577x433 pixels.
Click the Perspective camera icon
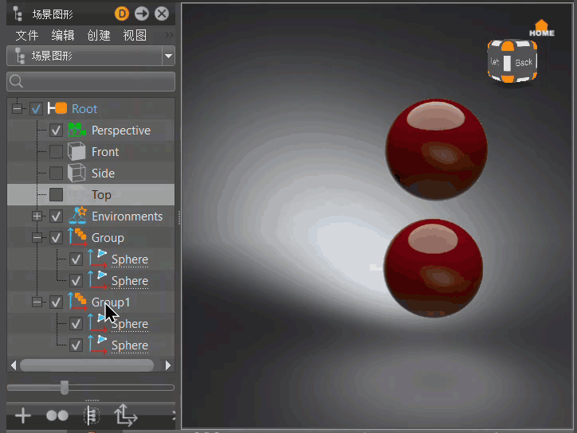click(x=77, y=130)
